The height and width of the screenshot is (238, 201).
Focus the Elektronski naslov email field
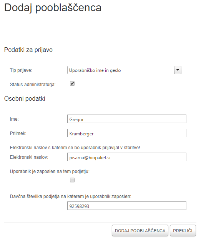tap(127, 157)
